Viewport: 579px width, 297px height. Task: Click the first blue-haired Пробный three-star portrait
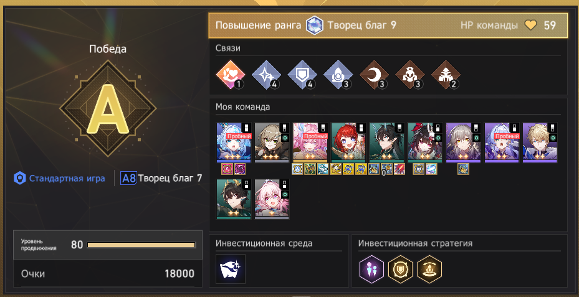click(233, 143)
